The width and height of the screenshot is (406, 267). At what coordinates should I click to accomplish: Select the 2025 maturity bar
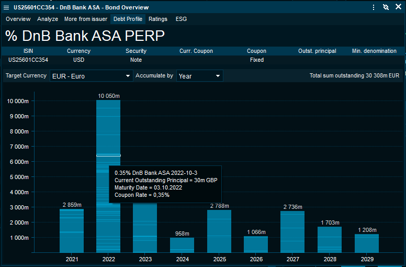[219, 230]
